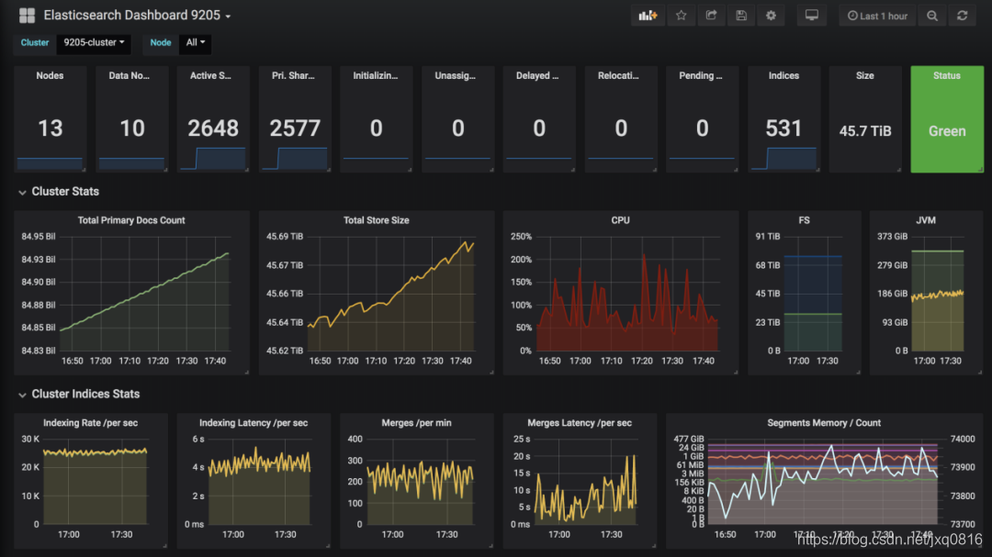This screenshot has width=992, height=557.
Task: Open the JVM panel title menu
Action: click(x=926, y=220)
